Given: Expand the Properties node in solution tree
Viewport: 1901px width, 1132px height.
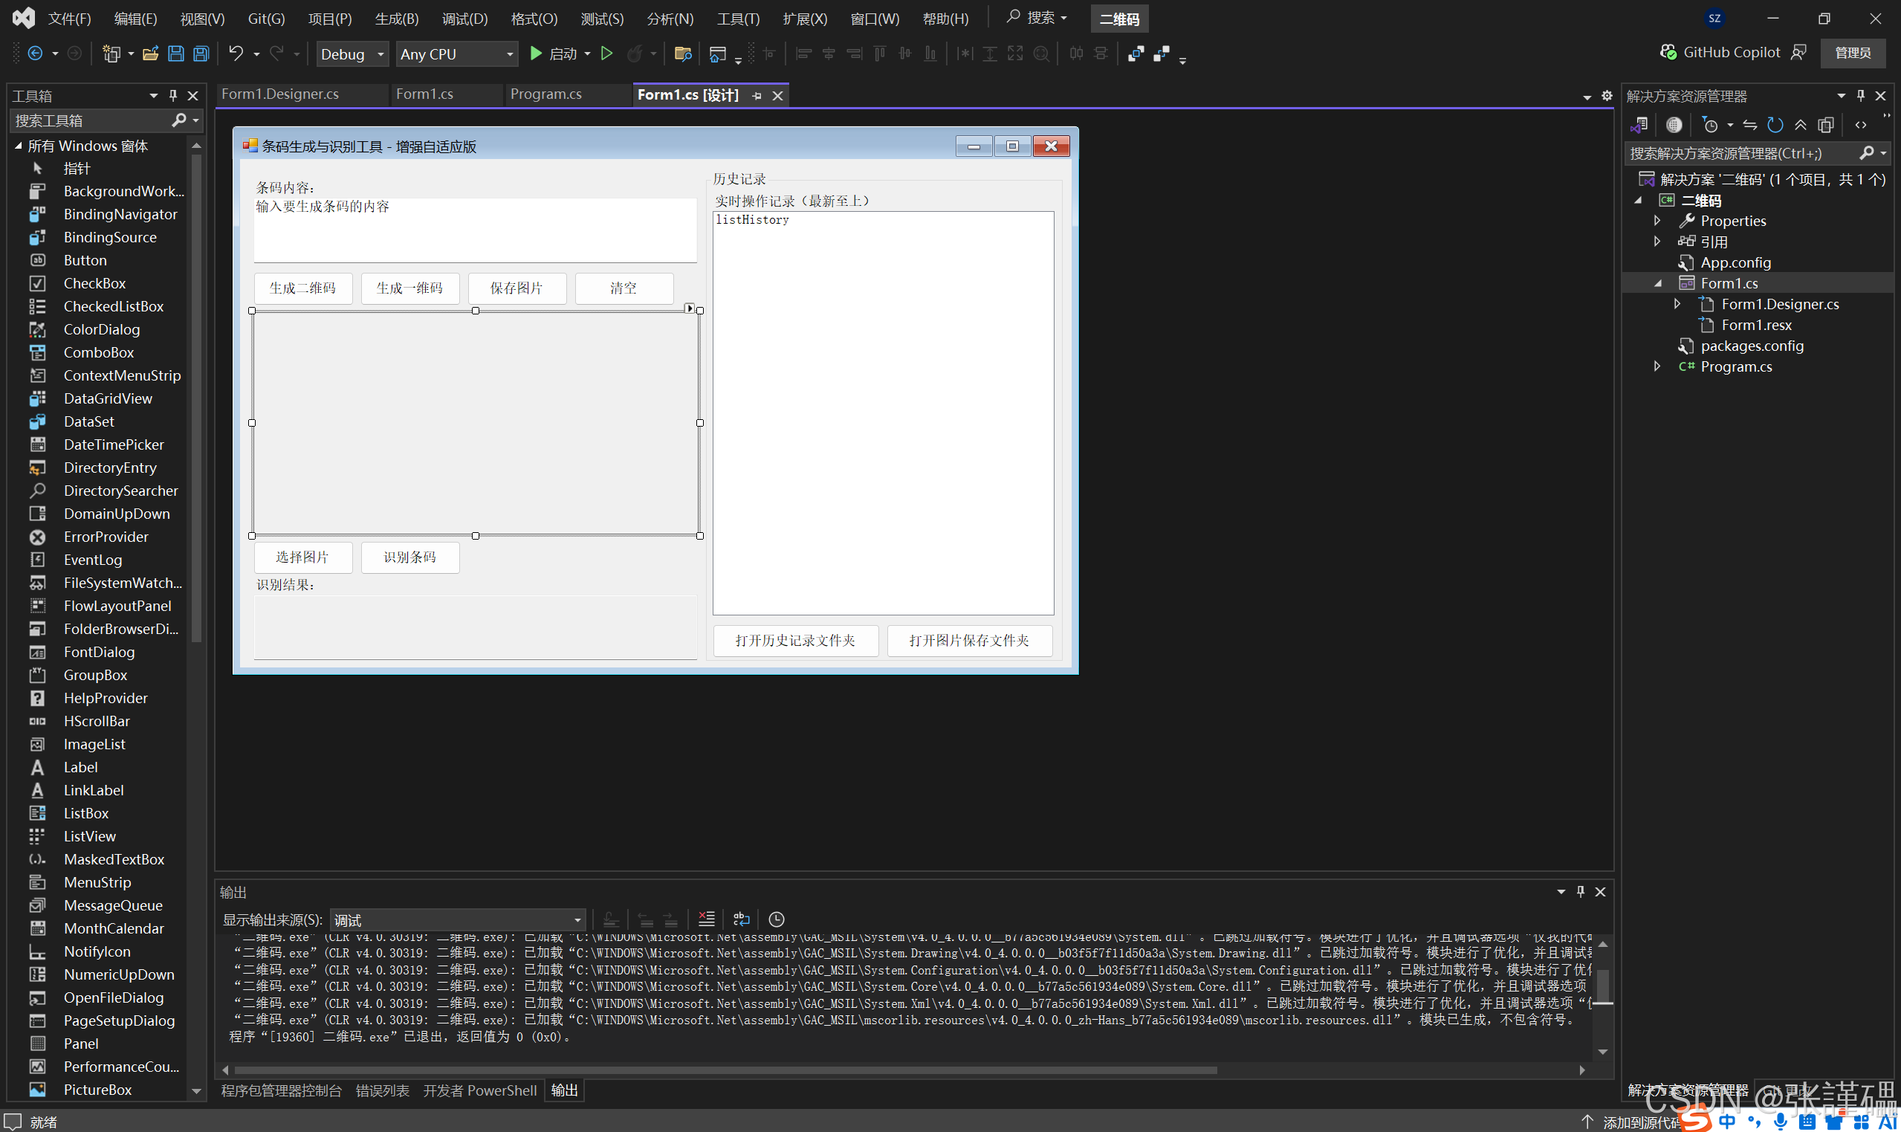Looking at the screenshot, I should [x=1657, y=221].
